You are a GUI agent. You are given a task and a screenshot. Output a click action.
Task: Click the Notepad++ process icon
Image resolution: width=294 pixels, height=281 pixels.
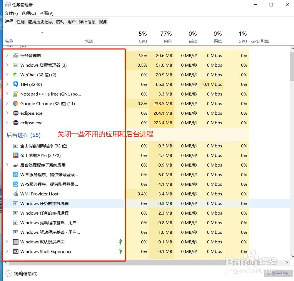[x=16, y=94]
